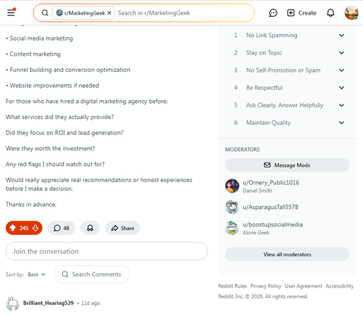The height and width of the screenshot is (315, 363).
Task: Click 'Any red flags I should watch out for?'
Action: pos(55,164)
